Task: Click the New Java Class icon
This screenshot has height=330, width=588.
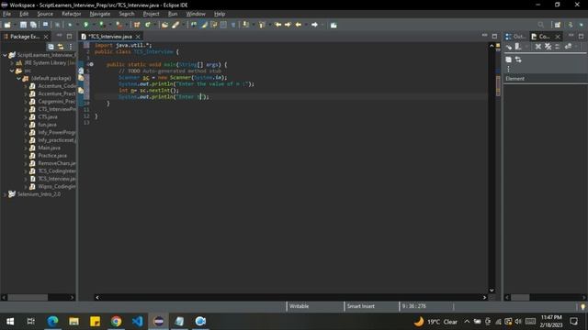Action: (148, 25)
